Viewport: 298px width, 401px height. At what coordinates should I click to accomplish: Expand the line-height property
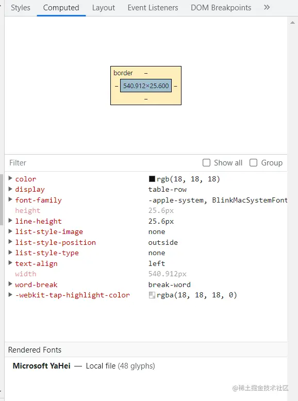[x=10, y=221]
